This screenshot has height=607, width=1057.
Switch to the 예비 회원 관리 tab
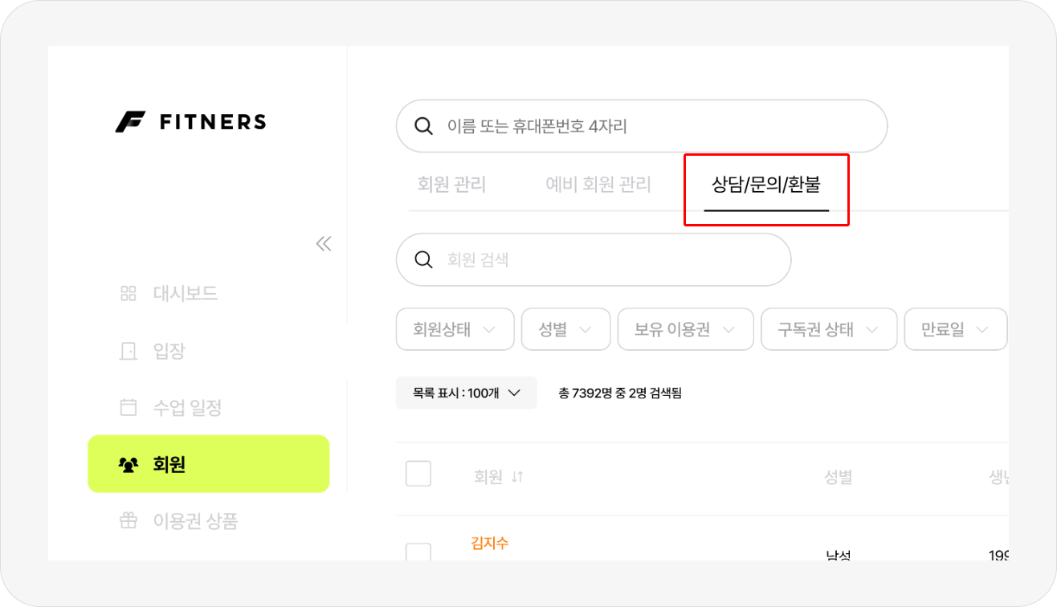[598, 185]
